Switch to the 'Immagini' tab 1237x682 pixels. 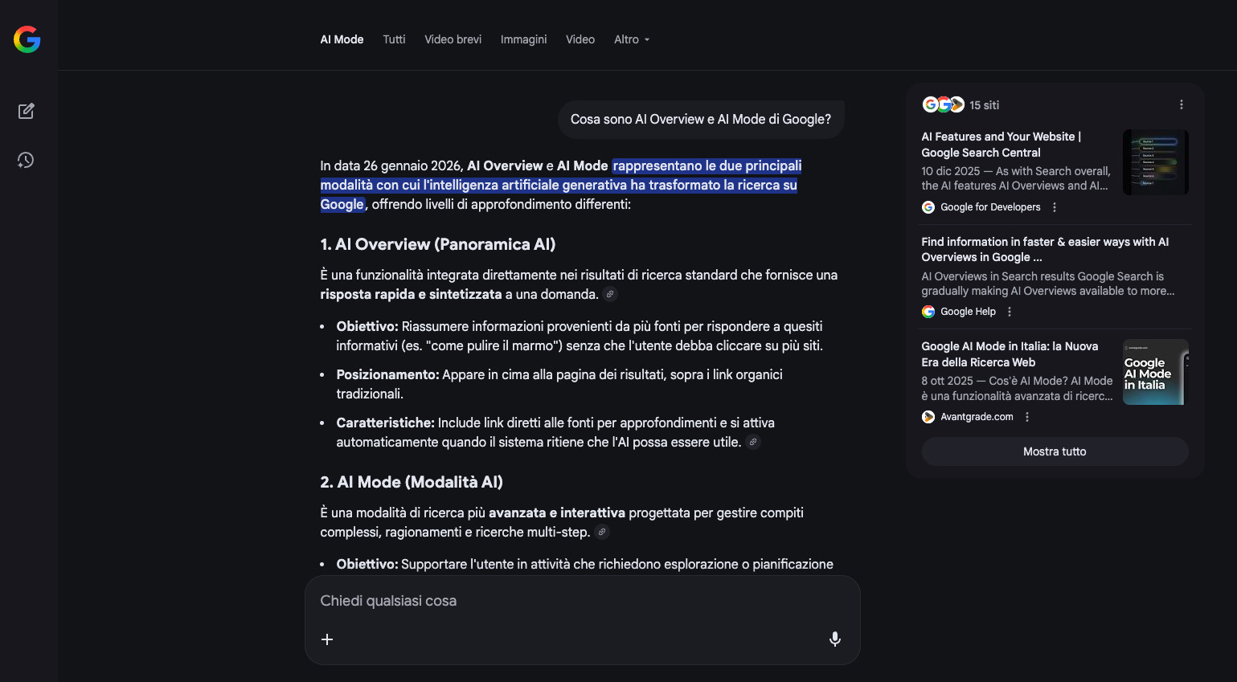pyautogui.click(x=523, y=39)
